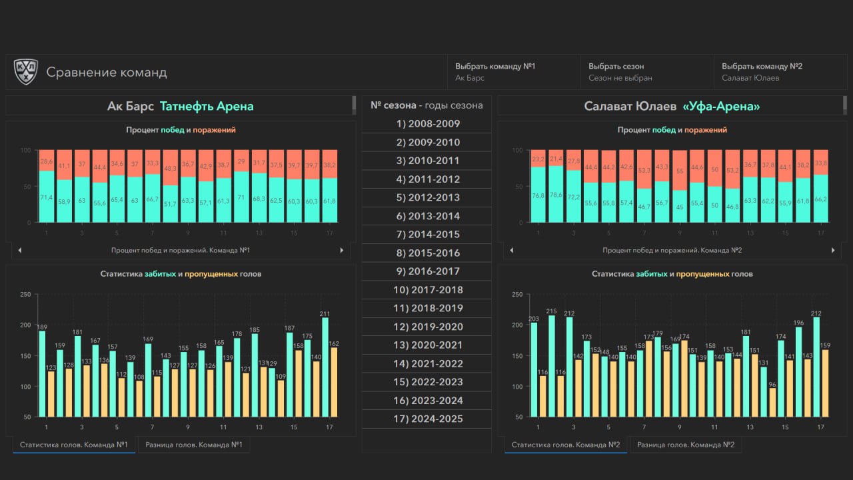Click Team 1 goals bar labeled 211
Screen dimensions: 853x480
(325, 367)
